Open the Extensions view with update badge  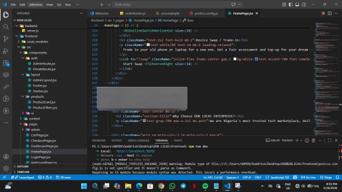pos(6,63)
